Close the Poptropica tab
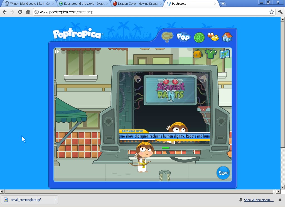Image resolution: width=285 pixels, height=207 pixels. [x=215, y=3]
